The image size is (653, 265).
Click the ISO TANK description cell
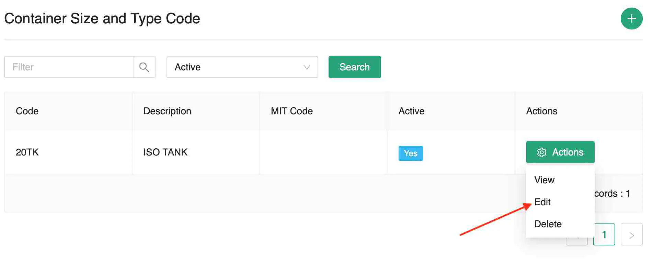196,152
